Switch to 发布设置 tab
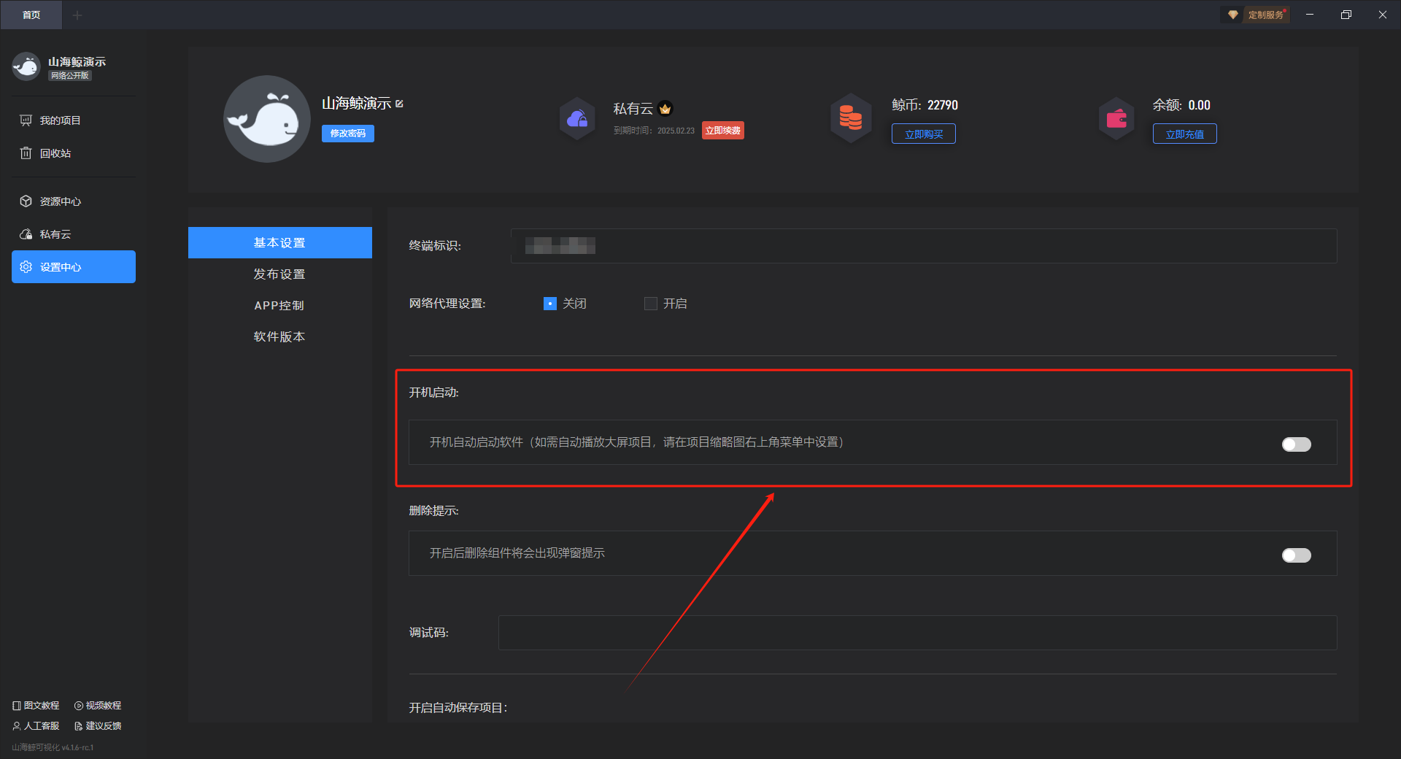This screenshot has height=759, width=1401. pos(279,274)
